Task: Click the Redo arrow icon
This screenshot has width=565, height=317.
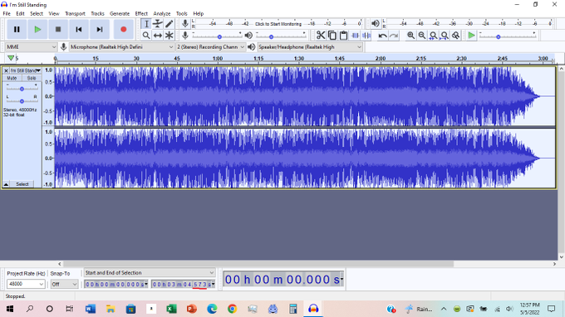Action: point(394,35)
